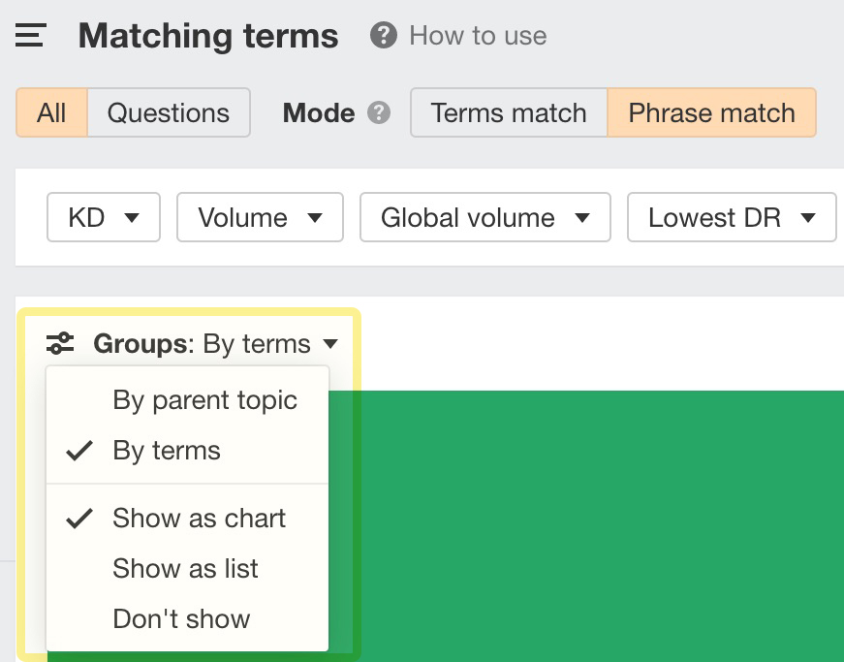Uncheck the 'By terms' grouping

(x=79, y=450)
